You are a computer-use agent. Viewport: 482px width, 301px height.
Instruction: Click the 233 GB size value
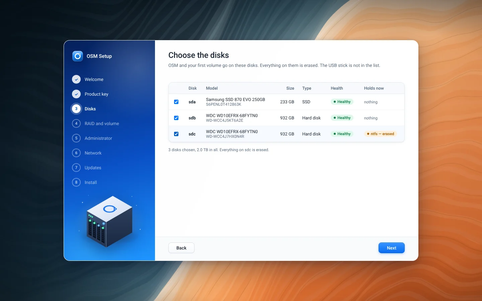coord(287,102)
